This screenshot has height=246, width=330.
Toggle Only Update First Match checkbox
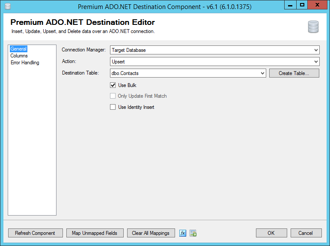pos(113,96)
